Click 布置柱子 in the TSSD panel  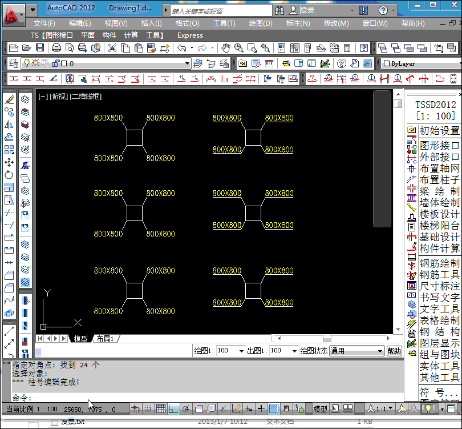(439, 180)
